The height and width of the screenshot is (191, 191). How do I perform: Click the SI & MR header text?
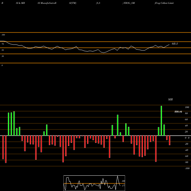point(20,3)
